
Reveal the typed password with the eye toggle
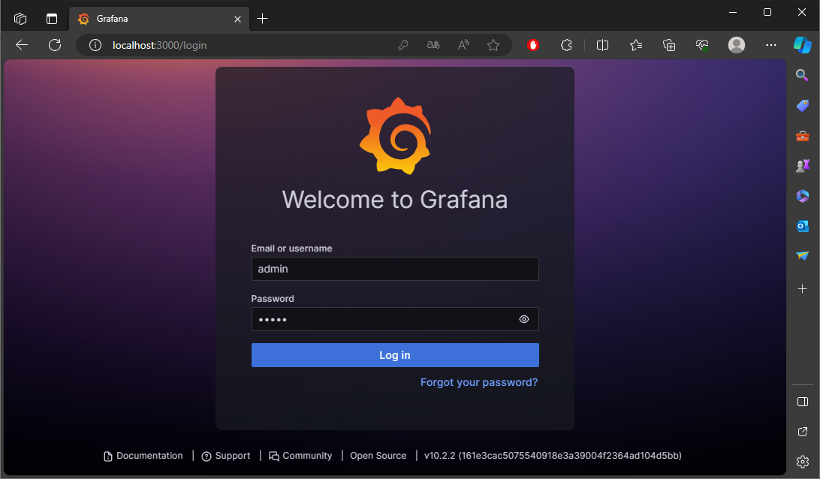coord(523,319)
